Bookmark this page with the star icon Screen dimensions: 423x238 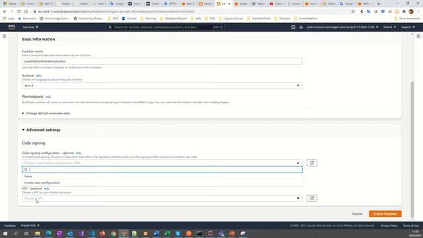(x=353, y=12)
